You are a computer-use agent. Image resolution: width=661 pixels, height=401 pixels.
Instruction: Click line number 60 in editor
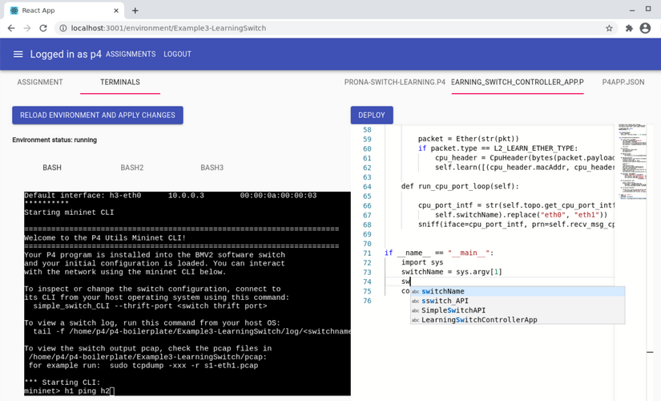[x=367, y=148]
